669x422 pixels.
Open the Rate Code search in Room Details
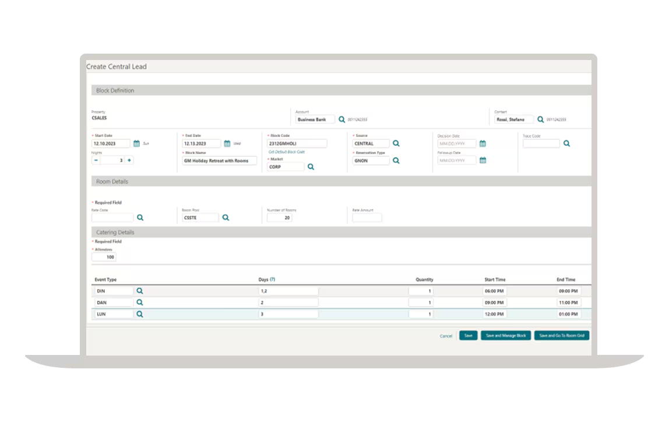(x=140, y=217)
